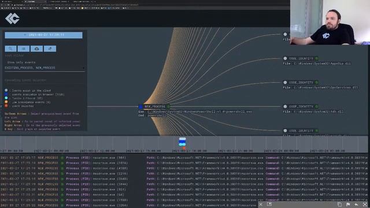Click green status dot on row PID 2216
The height and width of the screenshot is (208, 370).
pyautogui.click(x=62, y=173)
